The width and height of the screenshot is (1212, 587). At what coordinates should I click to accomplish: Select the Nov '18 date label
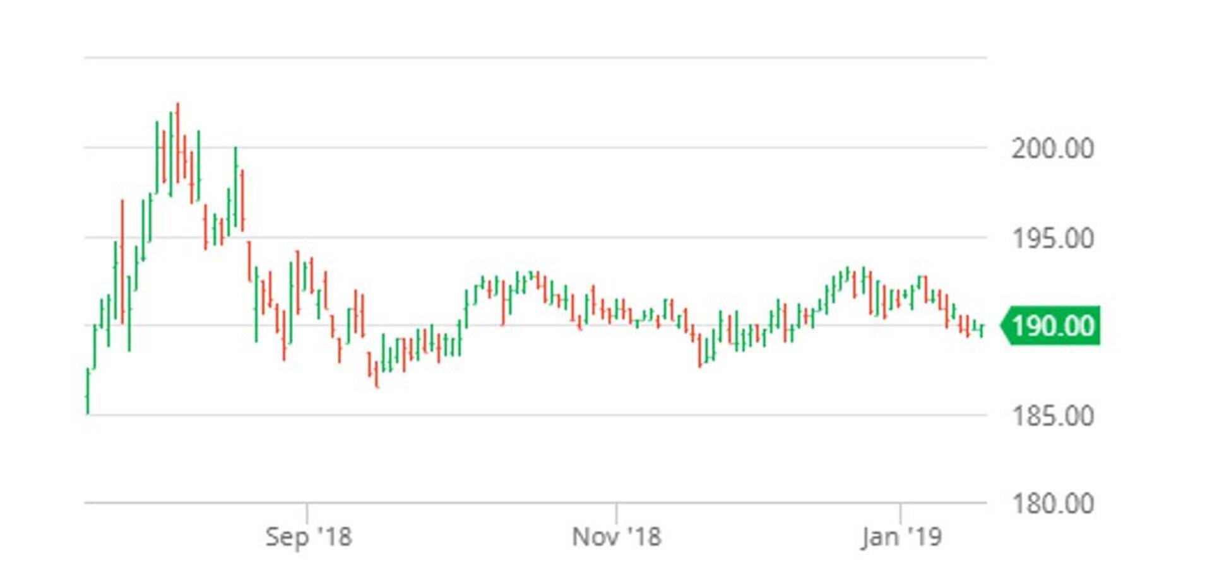[x=616, y=537]
